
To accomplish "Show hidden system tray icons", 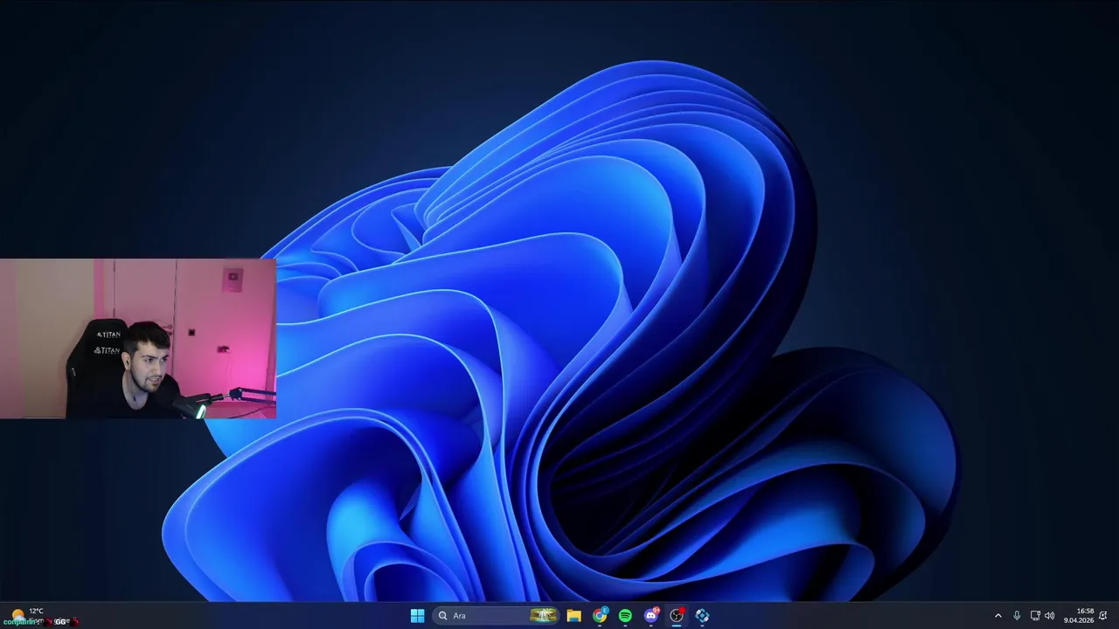I will pos(998,616).
